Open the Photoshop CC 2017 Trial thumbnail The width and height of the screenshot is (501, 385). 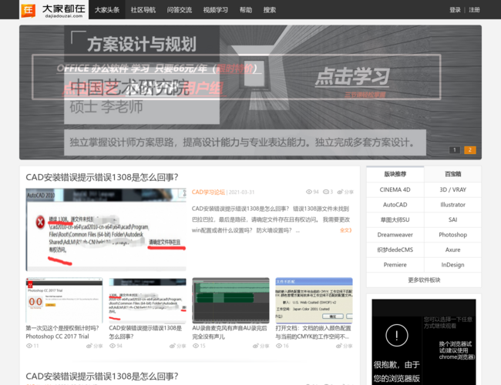pos(63,300)
